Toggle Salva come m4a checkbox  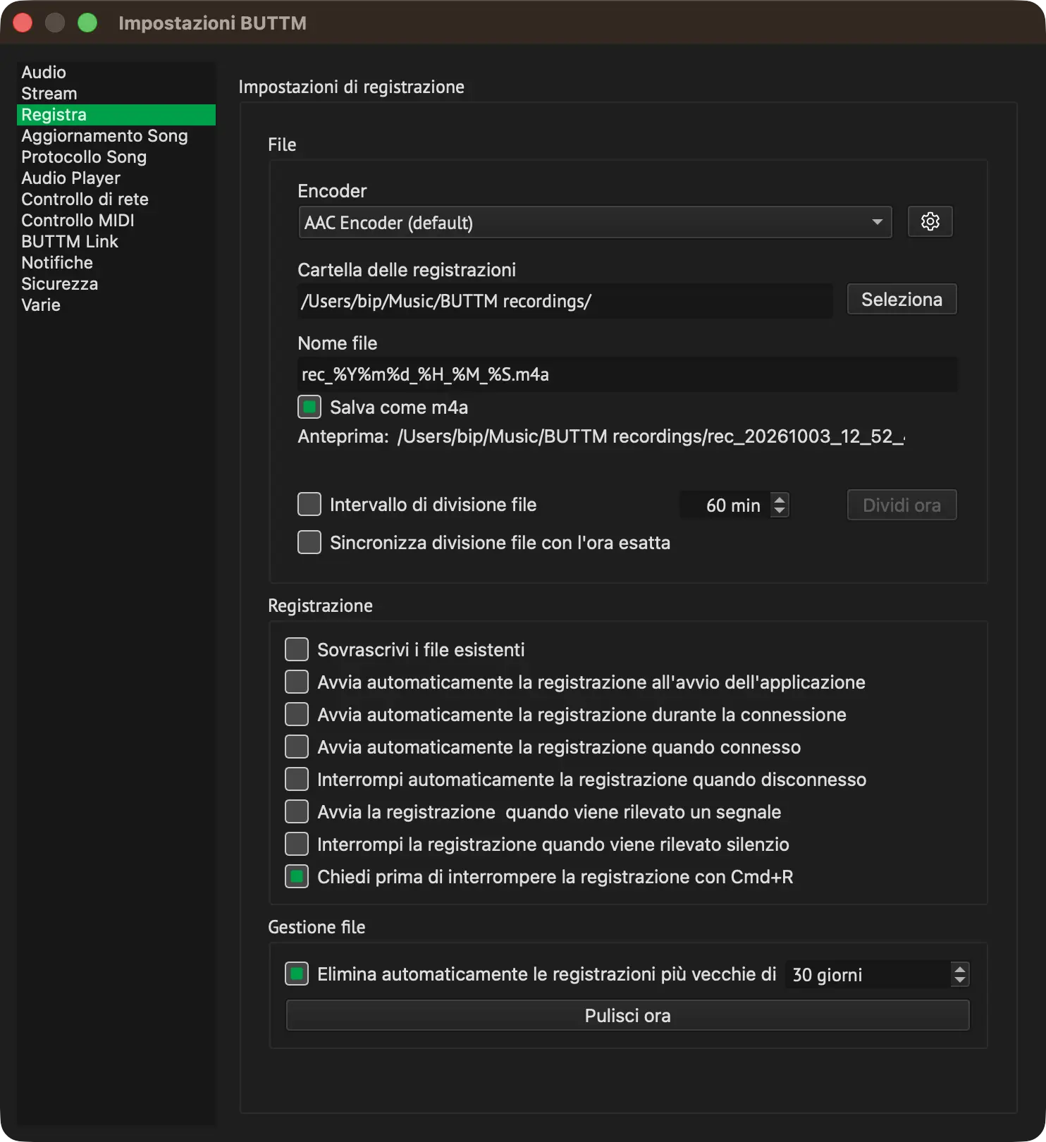click(309, 407)
